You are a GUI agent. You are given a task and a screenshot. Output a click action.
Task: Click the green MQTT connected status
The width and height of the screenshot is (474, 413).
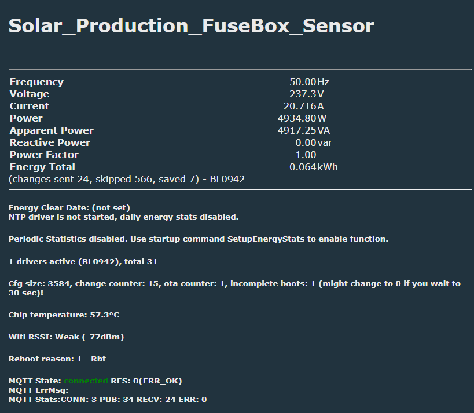pos(86,381)
